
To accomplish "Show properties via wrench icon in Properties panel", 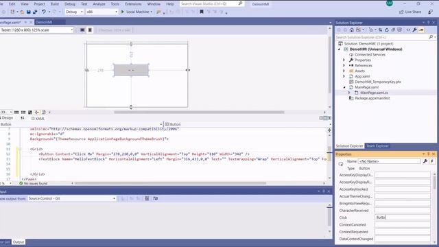I will click(x=425, y=161).
